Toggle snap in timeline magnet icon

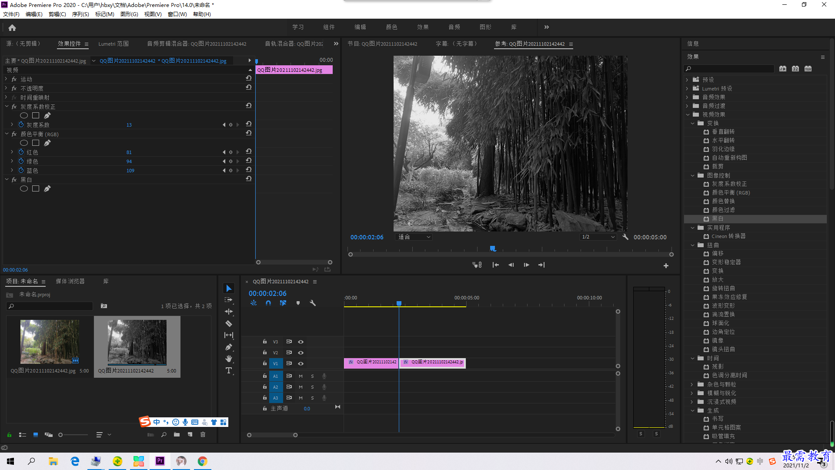coord(268,303)
